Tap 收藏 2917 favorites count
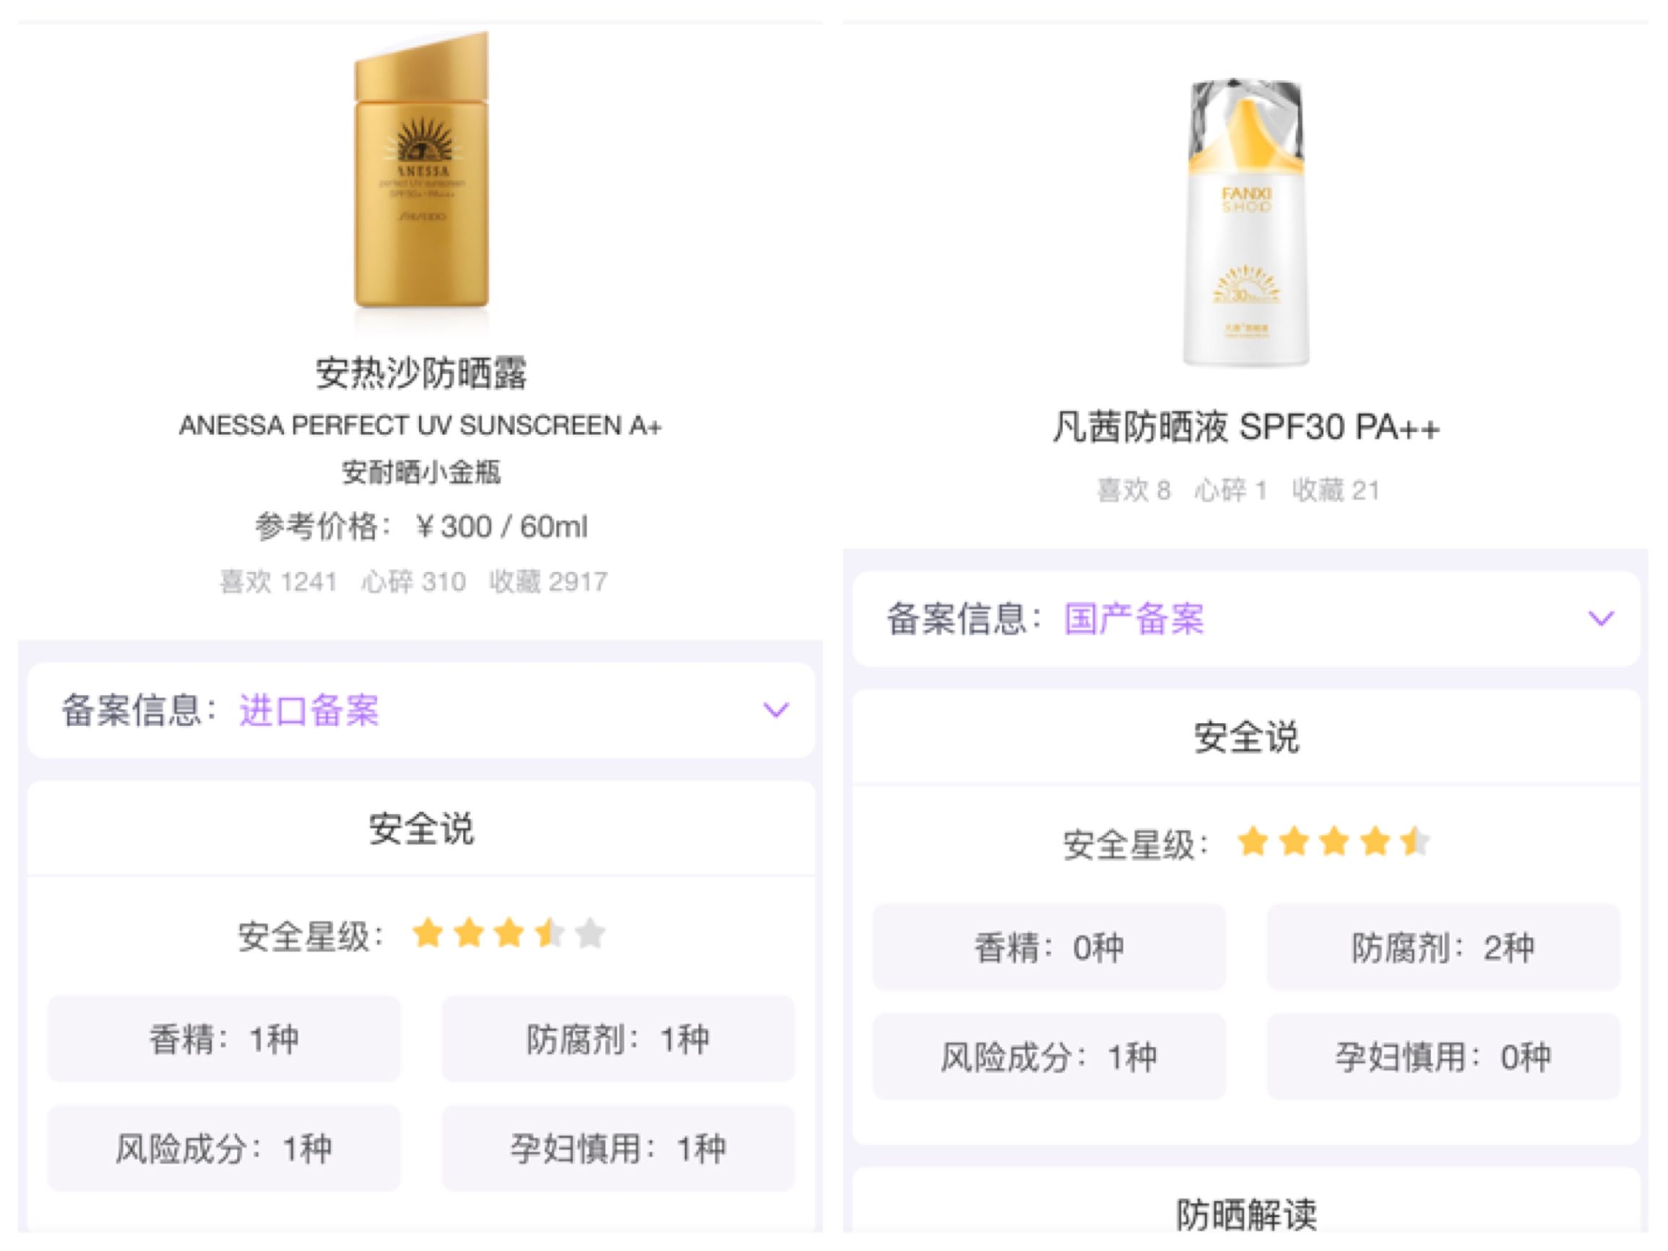1668x1251 pixels. (548, 581)
